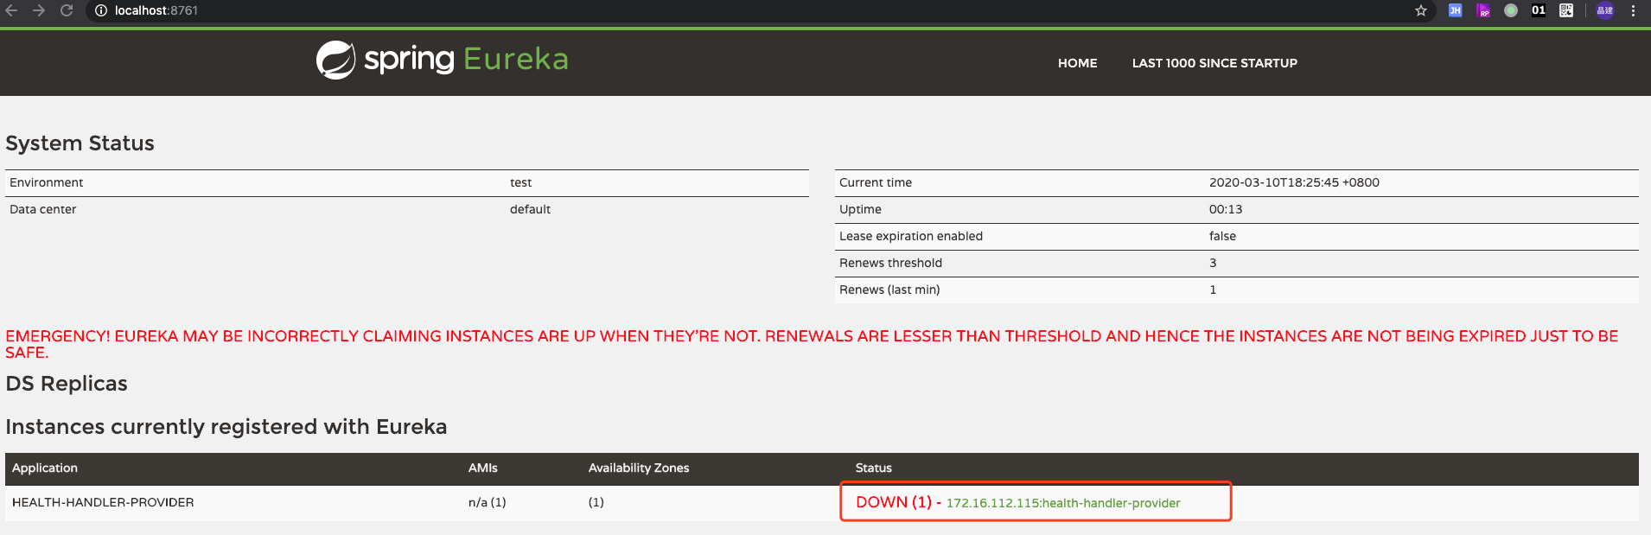The width and height of the screenshot is (1651, 535).
Task: Open the Chrome three-dot menu
Action: [1633, 10]
